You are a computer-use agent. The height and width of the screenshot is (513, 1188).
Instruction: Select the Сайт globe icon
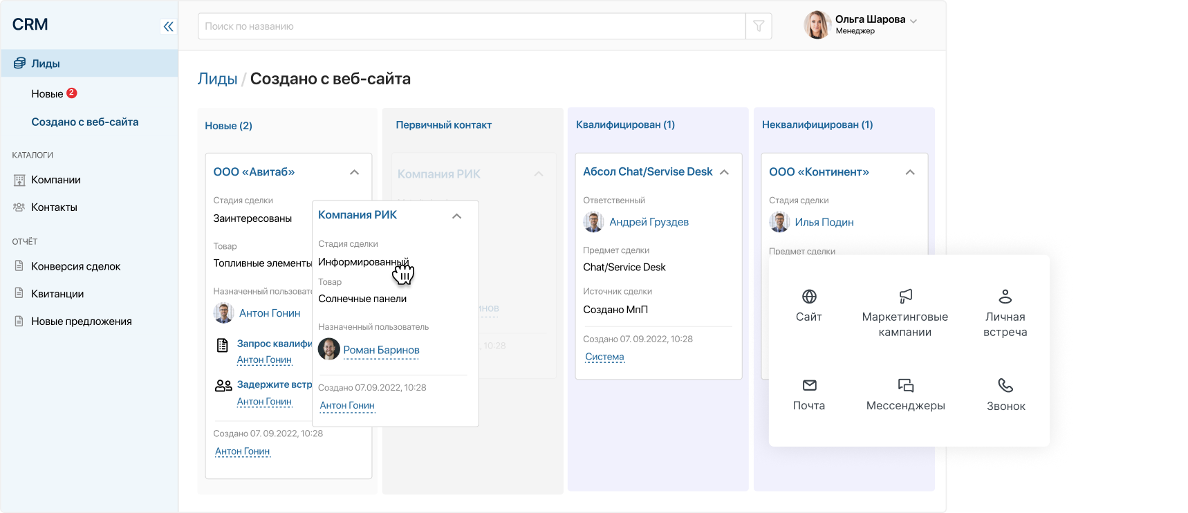pyautogui.click(x=808, y=297)
